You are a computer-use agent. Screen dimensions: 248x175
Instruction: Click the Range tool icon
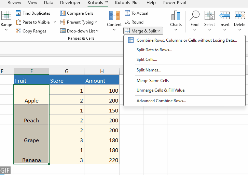coord(6,15)
